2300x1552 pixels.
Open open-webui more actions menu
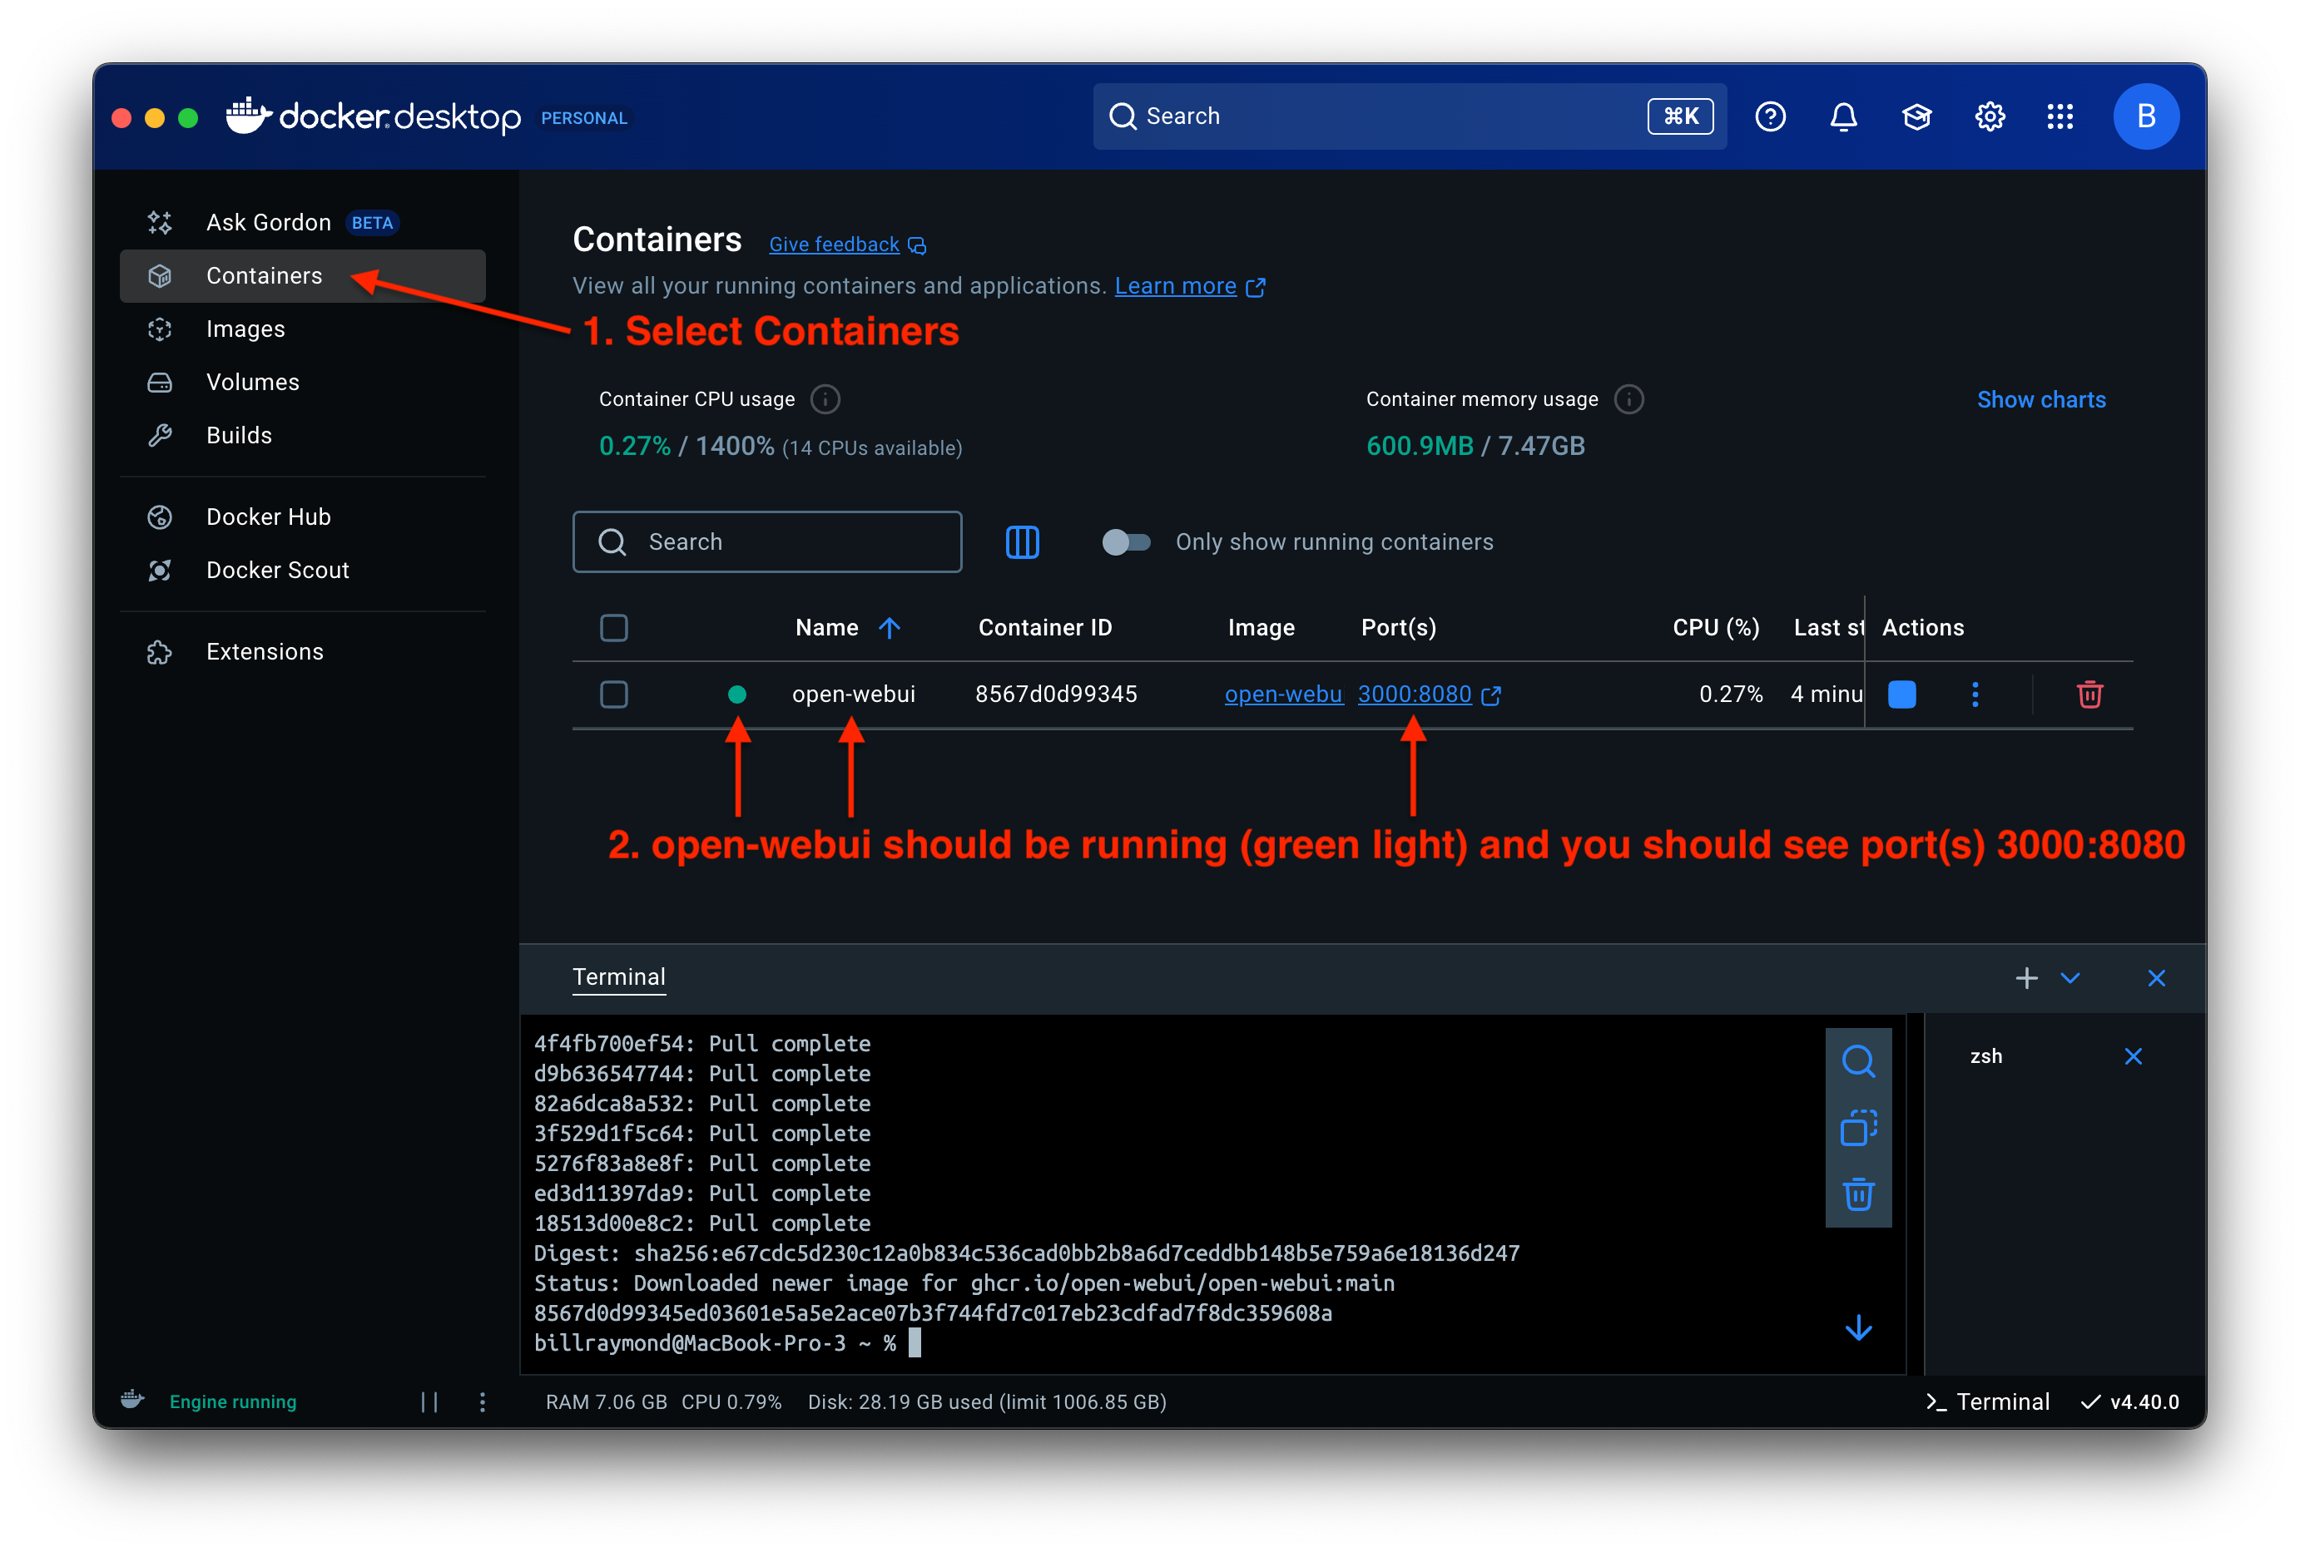click(1975, 694)
